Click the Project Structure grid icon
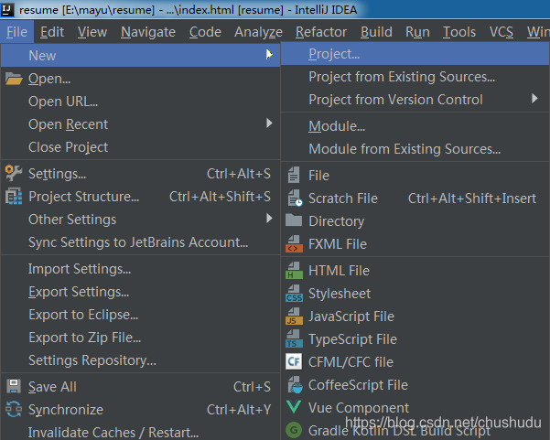 click(14, 197)
